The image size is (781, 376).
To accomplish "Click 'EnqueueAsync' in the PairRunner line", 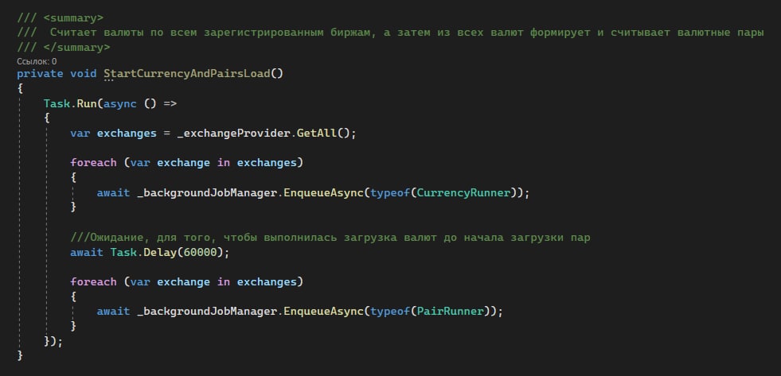I will tap(324, 312).
